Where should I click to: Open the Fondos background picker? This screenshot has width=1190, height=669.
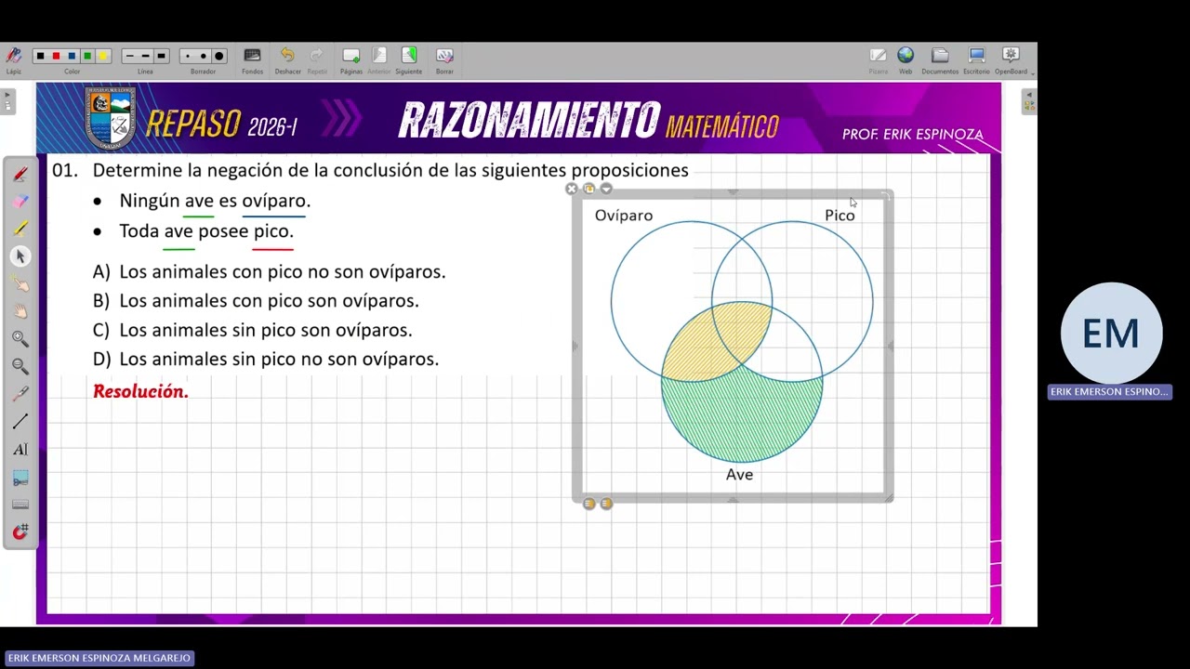(x=252, y=59)
